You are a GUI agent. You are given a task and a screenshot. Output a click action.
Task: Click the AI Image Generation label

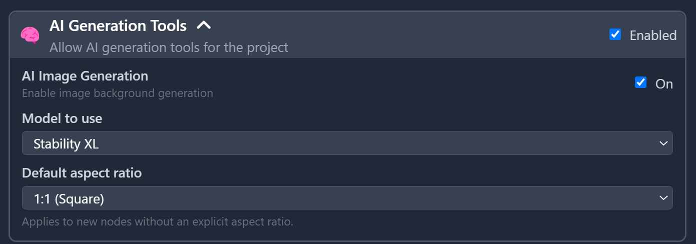tap(85, 76)
